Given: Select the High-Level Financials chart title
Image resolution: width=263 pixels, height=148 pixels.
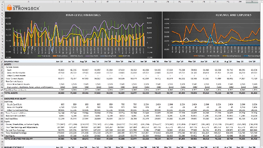Looking at the screenshot, I should pos(83,15).
